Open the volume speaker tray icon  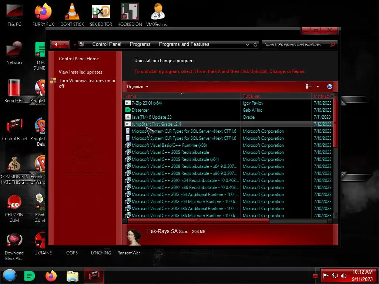[343, 275]
